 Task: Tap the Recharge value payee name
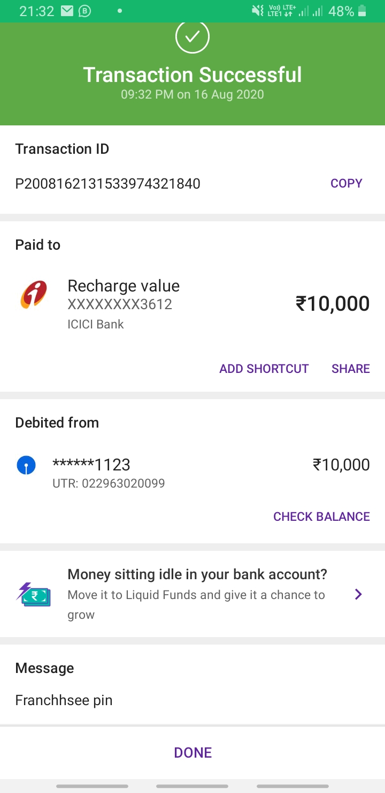(x=124, y=286)
